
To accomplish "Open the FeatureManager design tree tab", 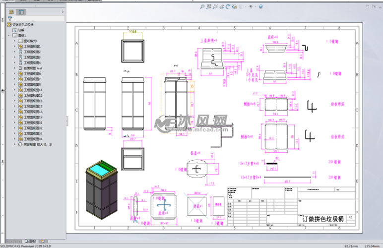I will click(11, 12).
